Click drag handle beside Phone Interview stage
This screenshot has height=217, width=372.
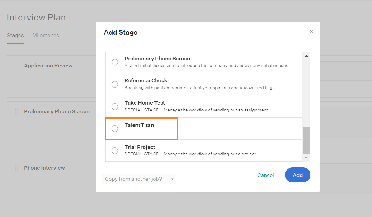click(x=16, y=168)
